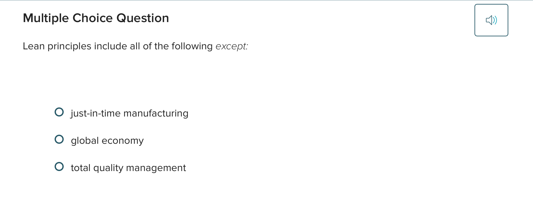Viewport: 533px width, 209px height.
Task: Click the global economy answer text
Action: 107,141
